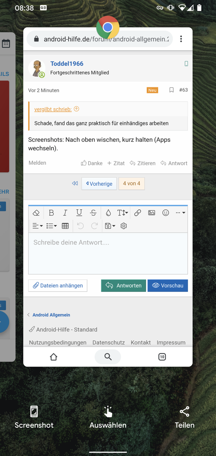
Task: Expand the more options ellipsis dropdown
Action: 180,213
